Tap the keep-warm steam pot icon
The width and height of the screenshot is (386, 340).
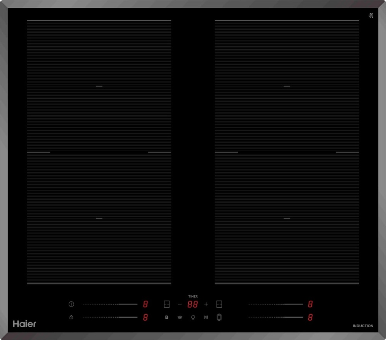[x=179, y=317]
